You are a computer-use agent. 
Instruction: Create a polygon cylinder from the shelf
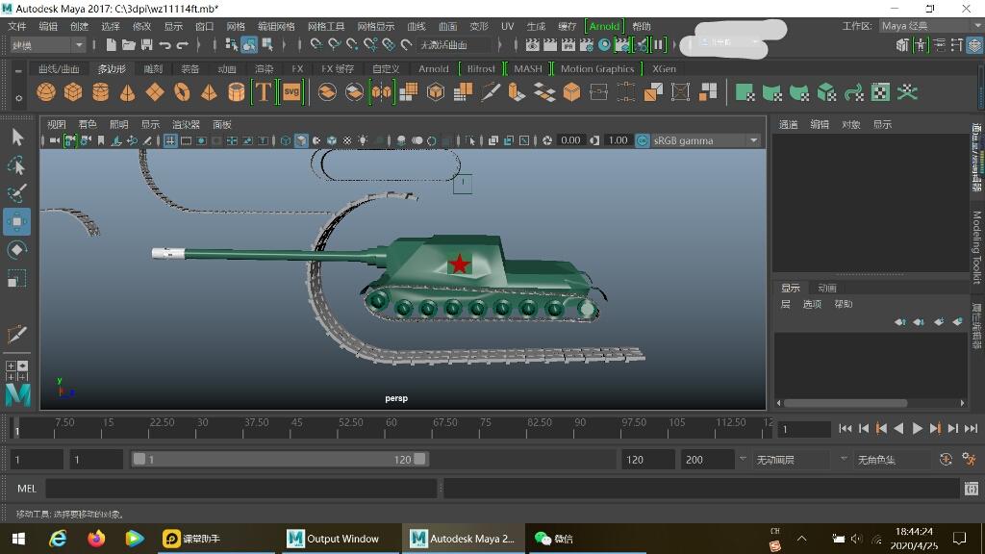100,92
